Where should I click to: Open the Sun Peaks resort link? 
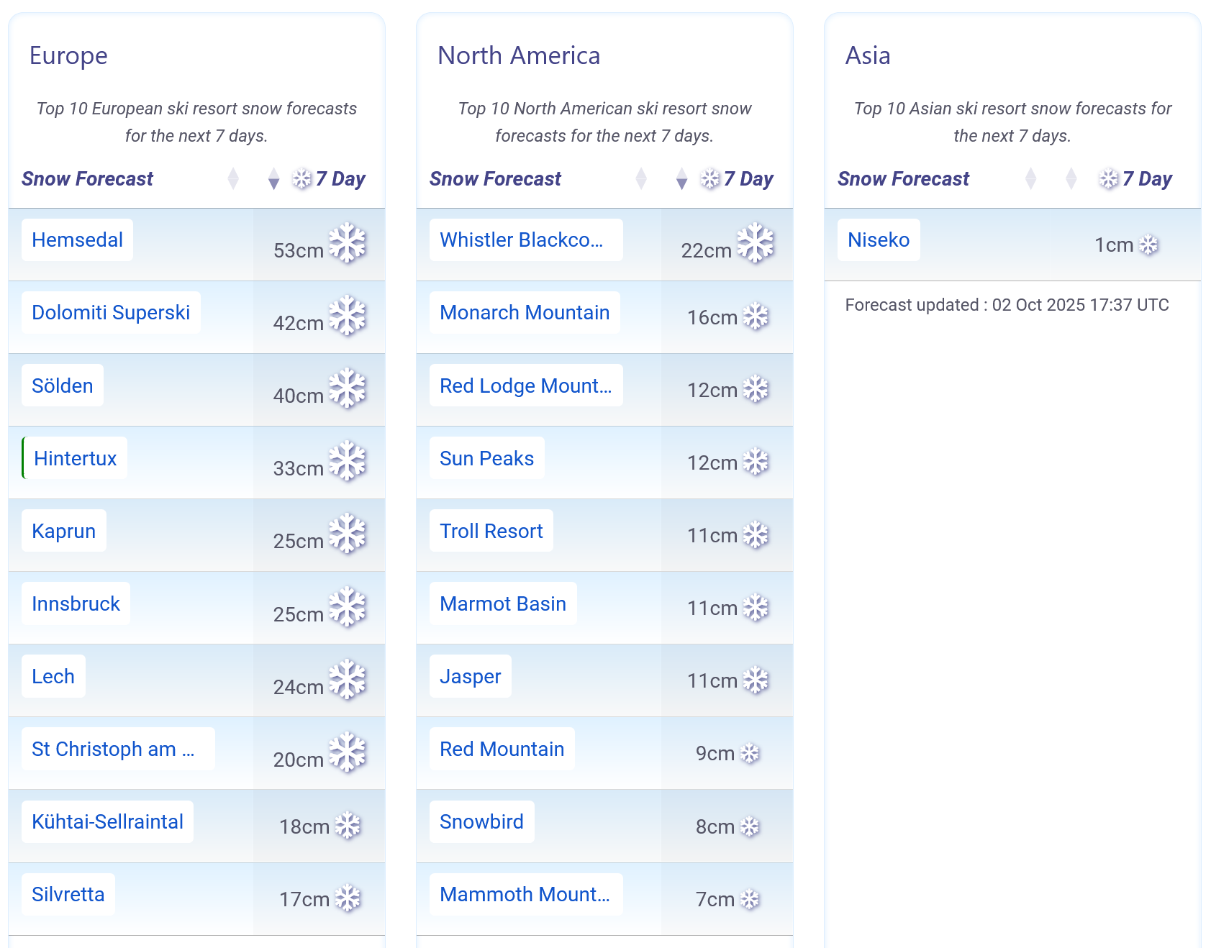click(486, 458)
